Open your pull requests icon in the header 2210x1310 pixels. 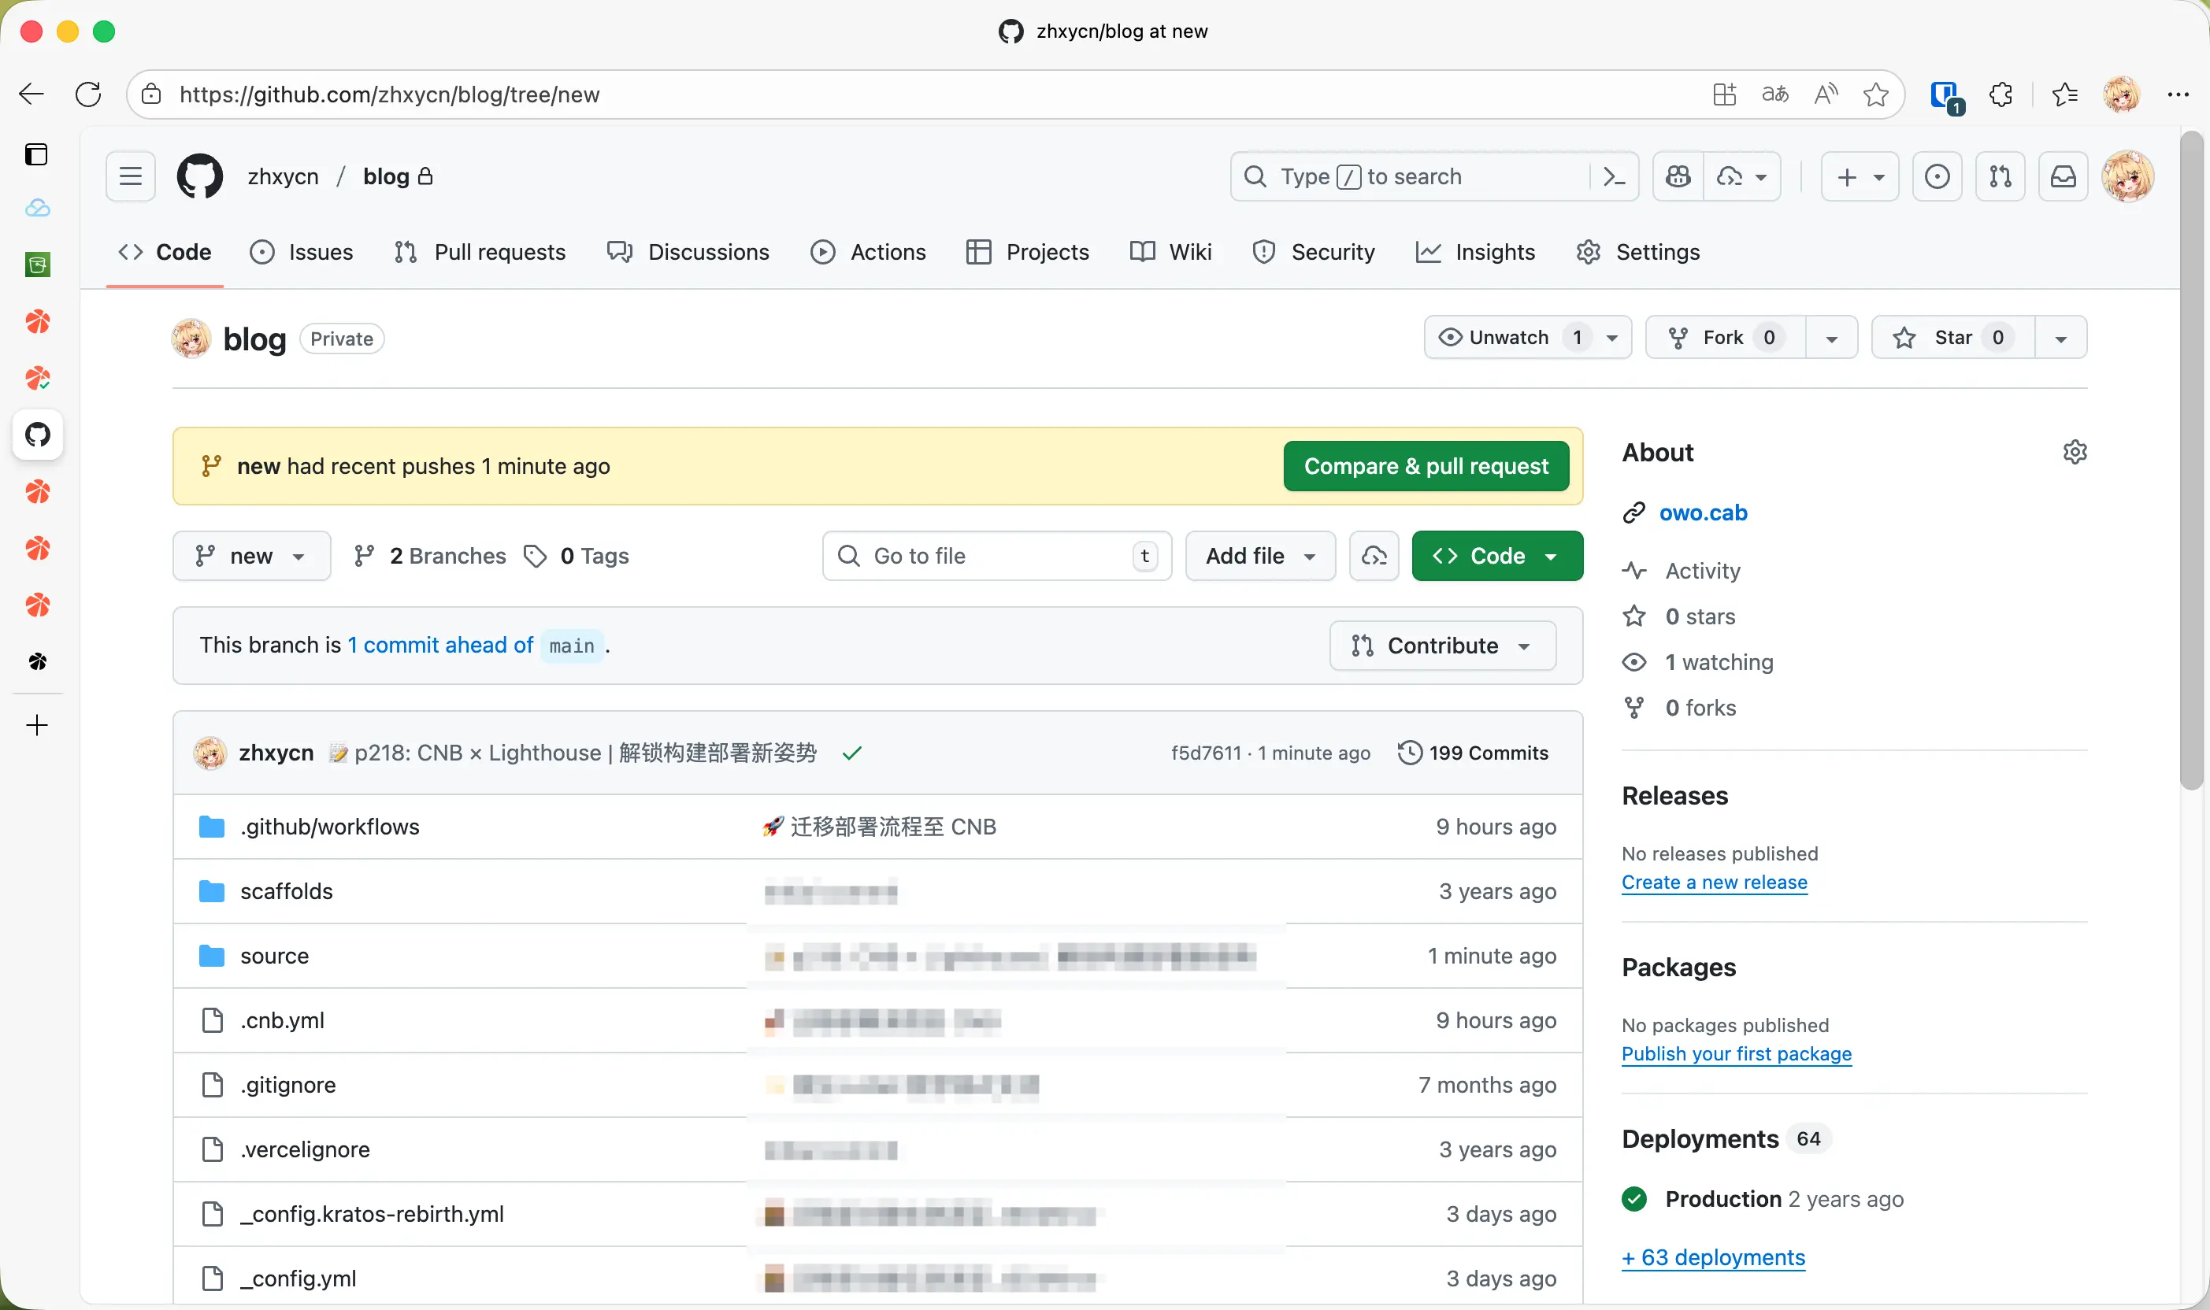tap(2000, 176)
